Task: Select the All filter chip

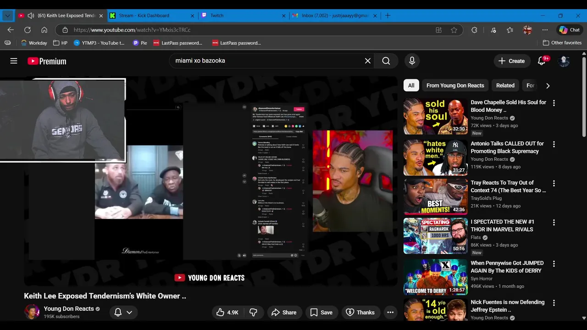Action: coord(411,85)
